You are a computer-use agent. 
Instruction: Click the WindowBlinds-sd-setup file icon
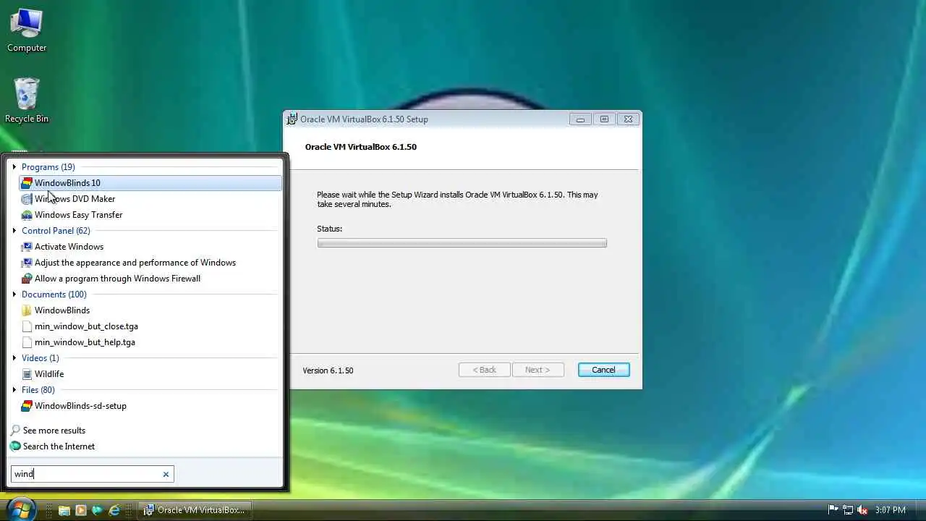point(27,406)
